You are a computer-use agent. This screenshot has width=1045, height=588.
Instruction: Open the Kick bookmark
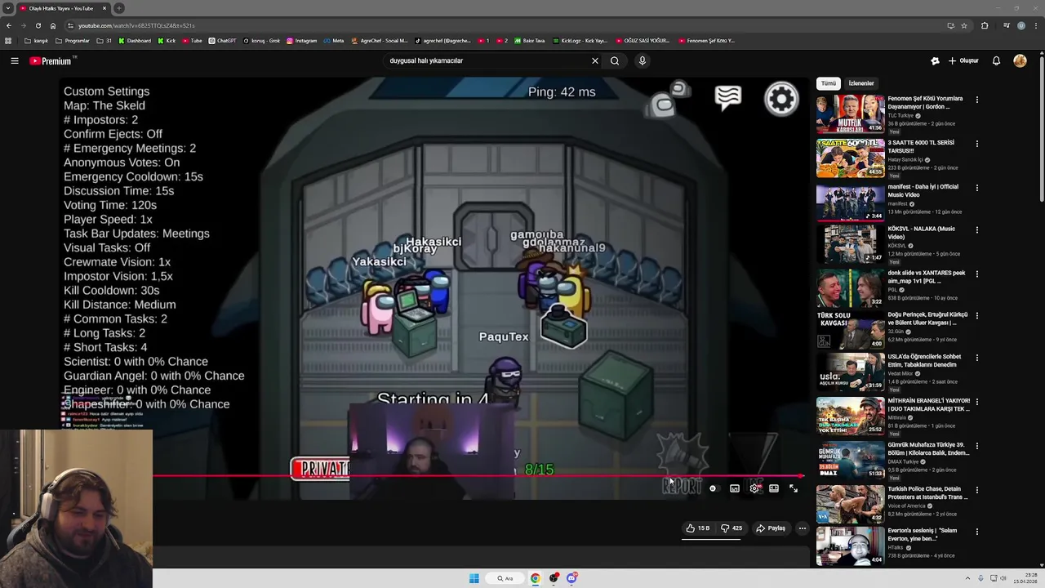(167, 41)
